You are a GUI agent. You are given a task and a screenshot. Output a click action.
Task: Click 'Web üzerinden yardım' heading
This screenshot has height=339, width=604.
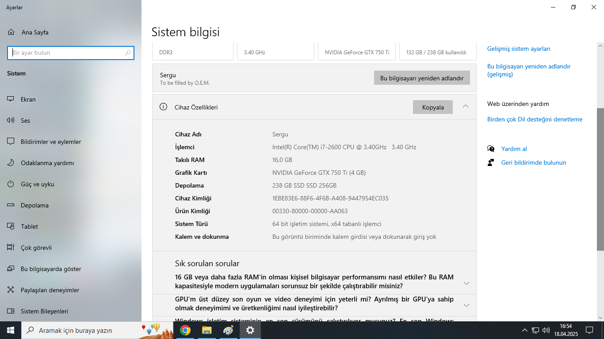pyautogui.click(x=518, y=104)
